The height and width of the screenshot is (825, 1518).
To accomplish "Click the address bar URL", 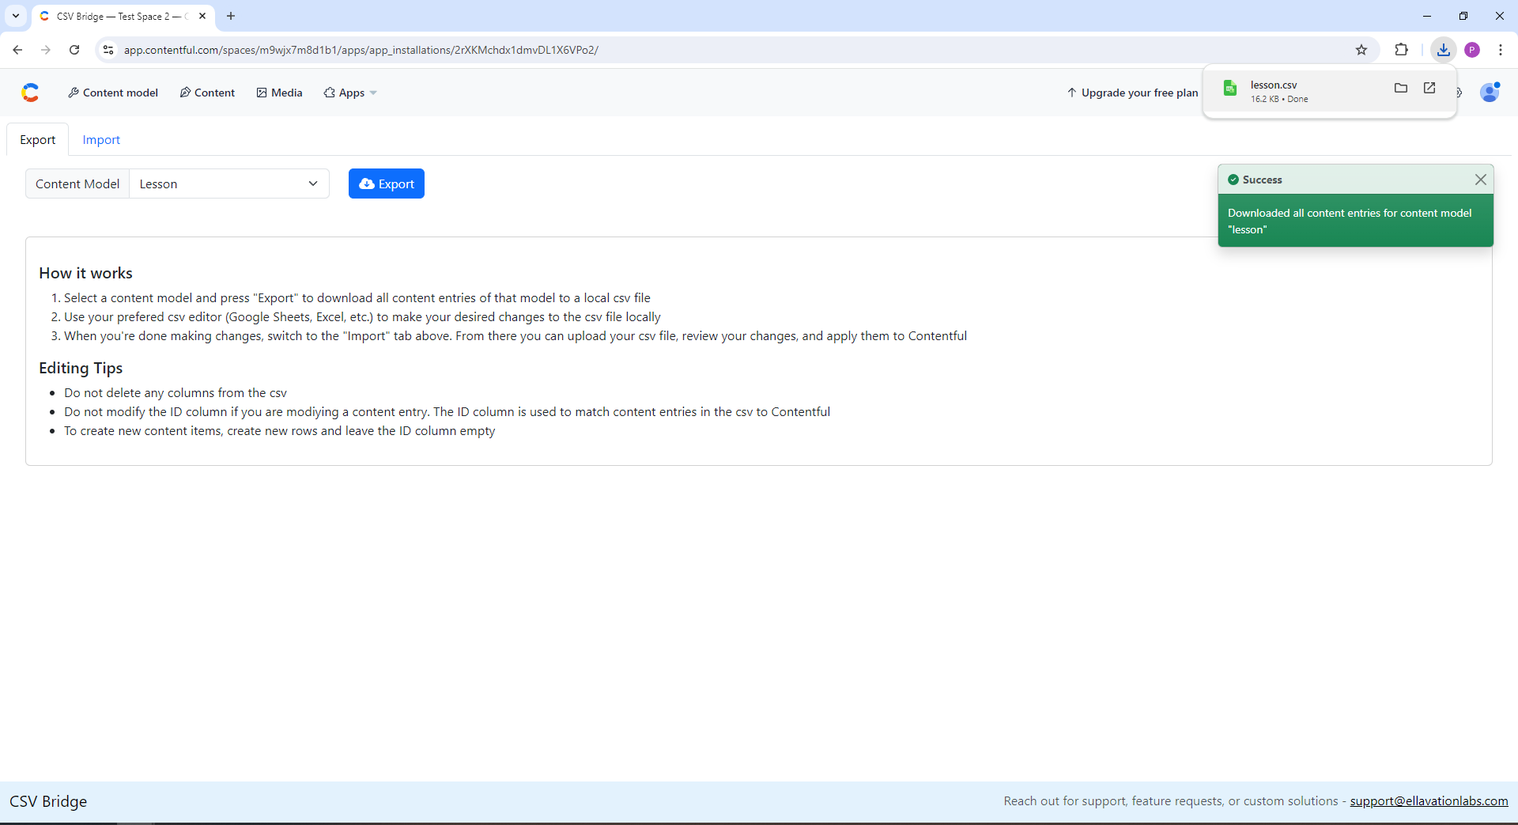I will tap(361, 50).
